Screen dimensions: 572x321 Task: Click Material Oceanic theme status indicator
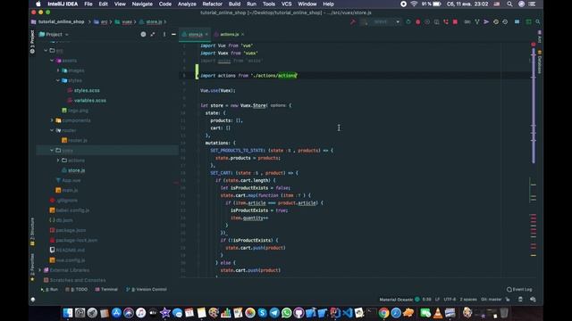pos(400,300)
